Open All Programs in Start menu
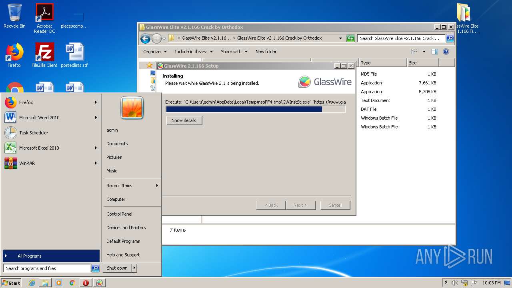512x288 pixels. point(51,256)
